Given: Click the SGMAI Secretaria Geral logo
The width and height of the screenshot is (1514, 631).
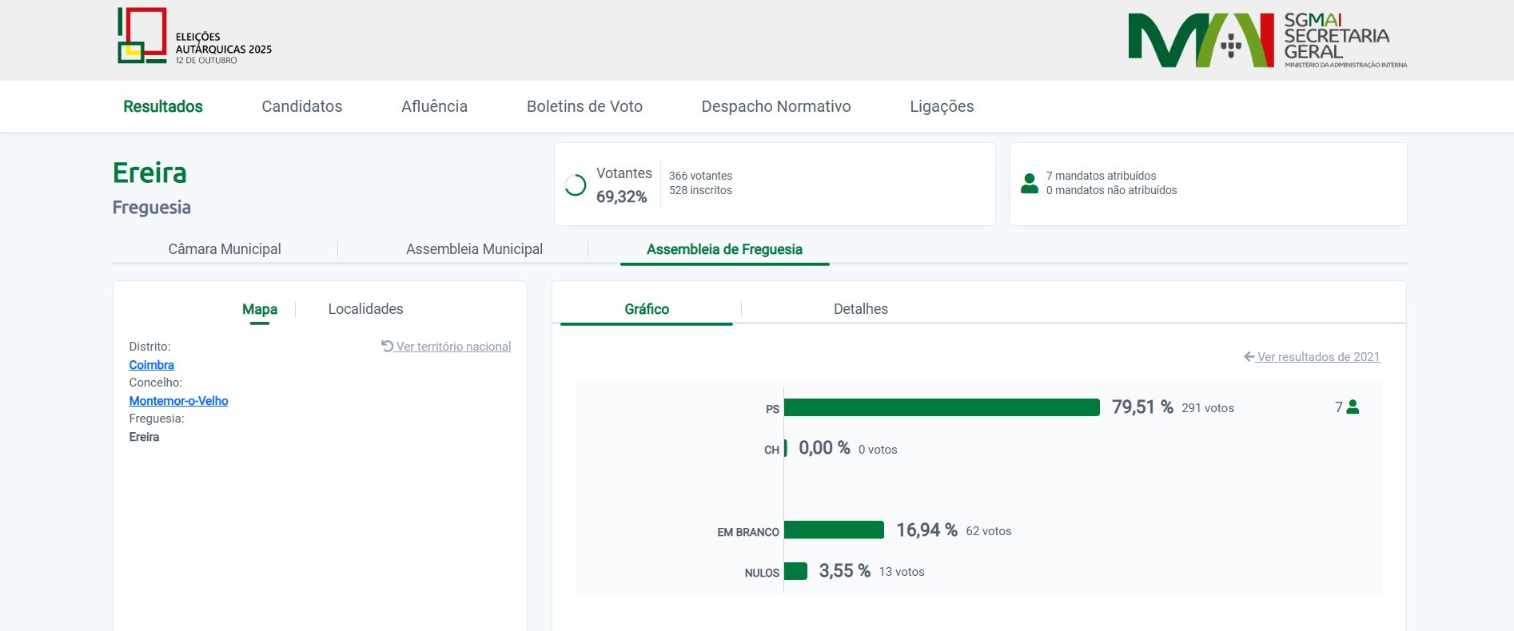Looking at the screenshot, I should [x=1267, y=40].
